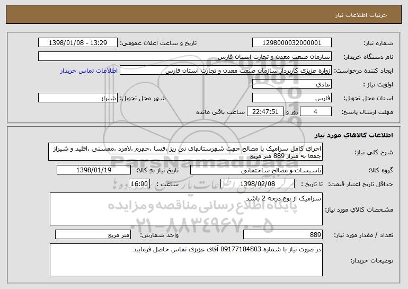Screen dimensions: 408x289
Task: Click the تعداد / مقدار مورد نیاز label
Action: tap(363, 235)
